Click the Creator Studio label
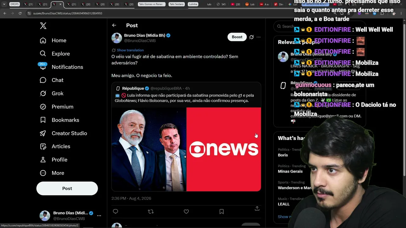 [69, 133]
